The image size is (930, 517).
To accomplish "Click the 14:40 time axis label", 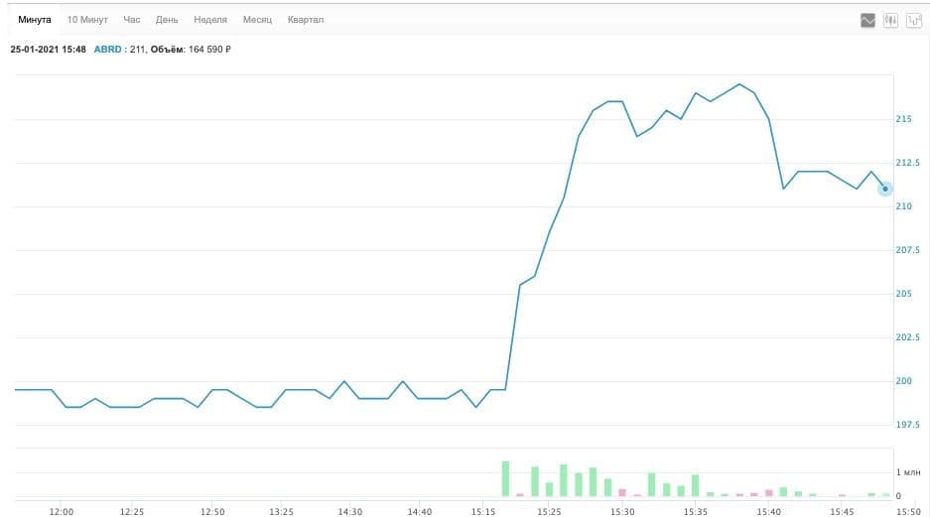I will pos(419,512).
